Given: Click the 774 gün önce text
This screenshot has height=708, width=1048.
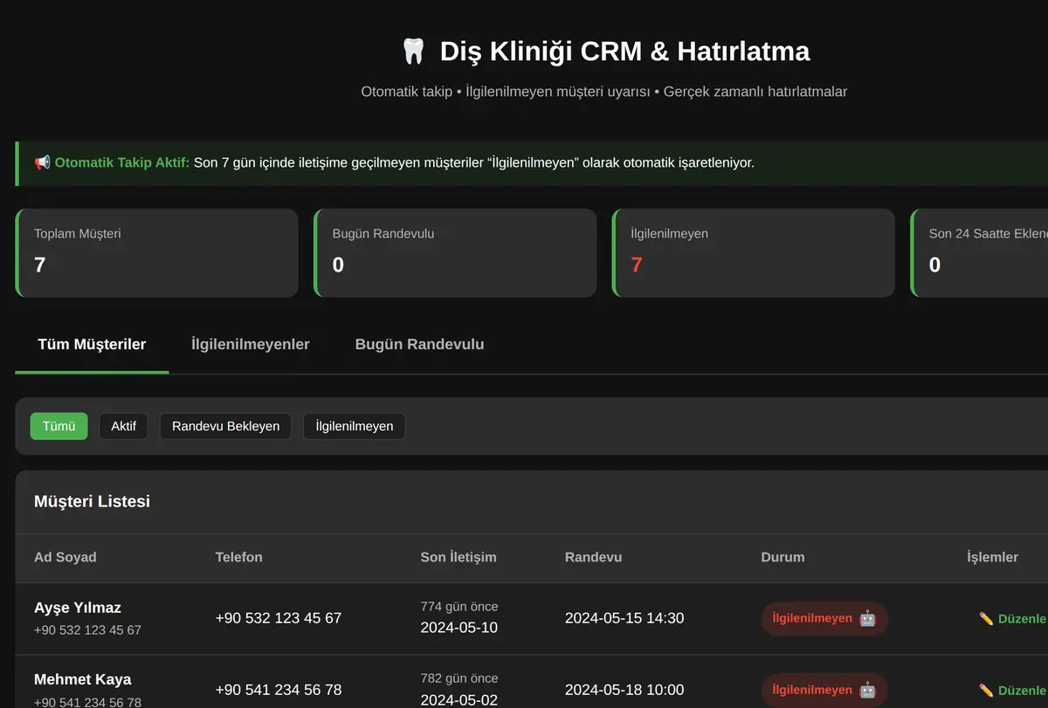Looking at the screenshot, I should tap(459, 607).
